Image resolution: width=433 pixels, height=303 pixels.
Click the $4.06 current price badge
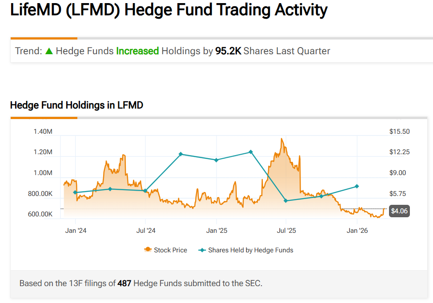tap(399, 211)
